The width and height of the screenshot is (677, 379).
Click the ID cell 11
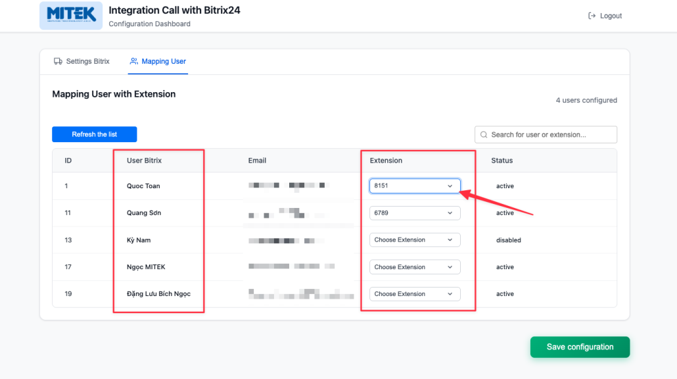click(x=68, y=213)
